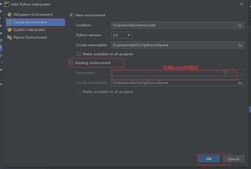Enable lower Make available to all projects

click(79, 92)
